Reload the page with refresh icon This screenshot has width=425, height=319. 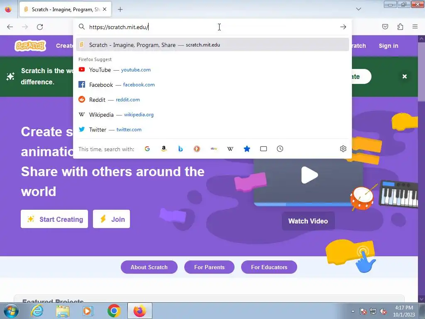40,27
